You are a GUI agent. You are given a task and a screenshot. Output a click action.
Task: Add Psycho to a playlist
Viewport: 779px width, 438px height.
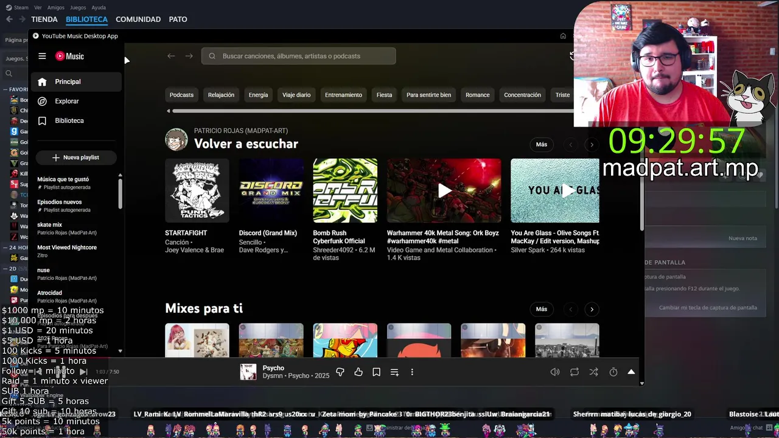tap(394, 372)
